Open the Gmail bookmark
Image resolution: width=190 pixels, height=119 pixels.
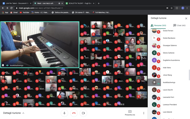pyautogui.click(x=14, y=12)
